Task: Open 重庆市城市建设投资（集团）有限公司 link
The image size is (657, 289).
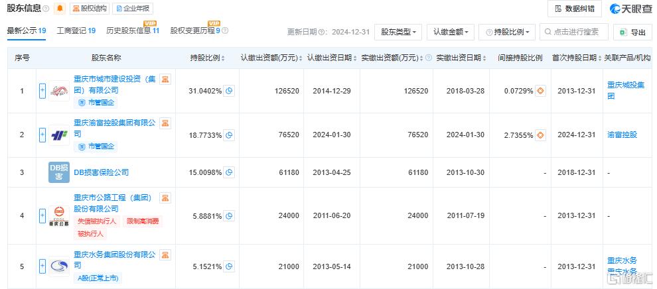Action: [x=114, y=85]
